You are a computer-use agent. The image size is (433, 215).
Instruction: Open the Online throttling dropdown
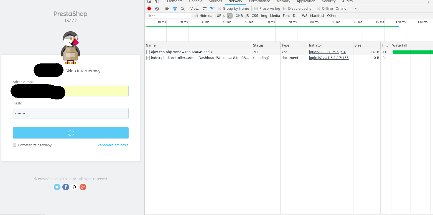click(346, 9)
